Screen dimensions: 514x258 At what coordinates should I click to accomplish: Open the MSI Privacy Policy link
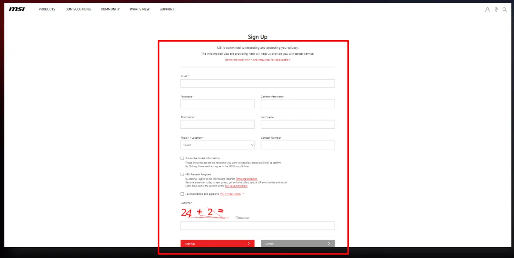(230, 194)
